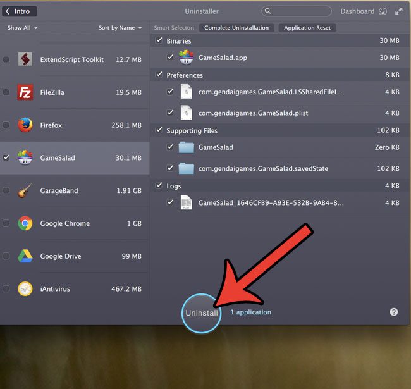Select the Google Drive icon
Image resolution: width=411 pixels, height=389 pixels.
click(x=25, y=256)
